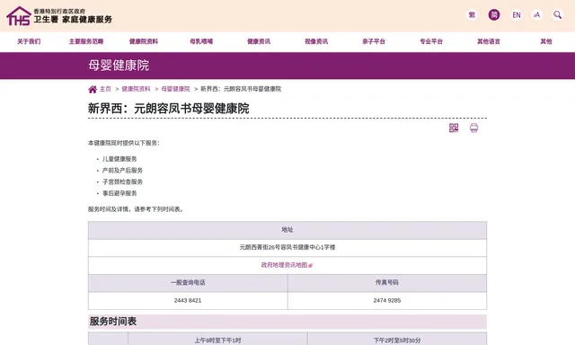Image resolution: width=575 pixels, height=345 pixels.
Task: Open the 亲子平台 menu
Action: point(374,41)
